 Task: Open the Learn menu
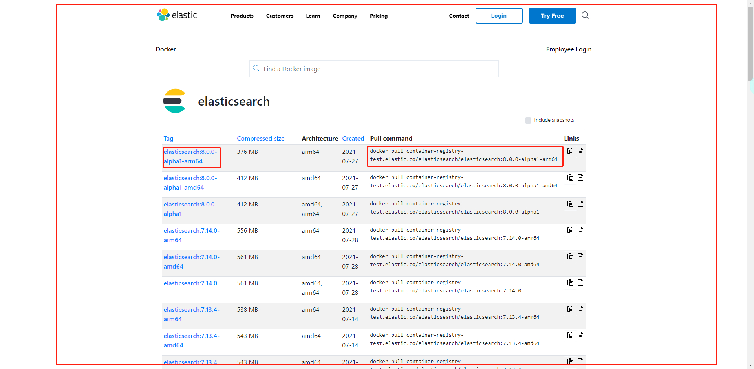pyautogui.click(x=313, y=16)
